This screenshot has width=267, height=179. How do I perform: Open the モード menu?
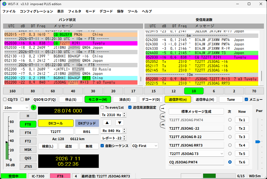pos(90,11)
